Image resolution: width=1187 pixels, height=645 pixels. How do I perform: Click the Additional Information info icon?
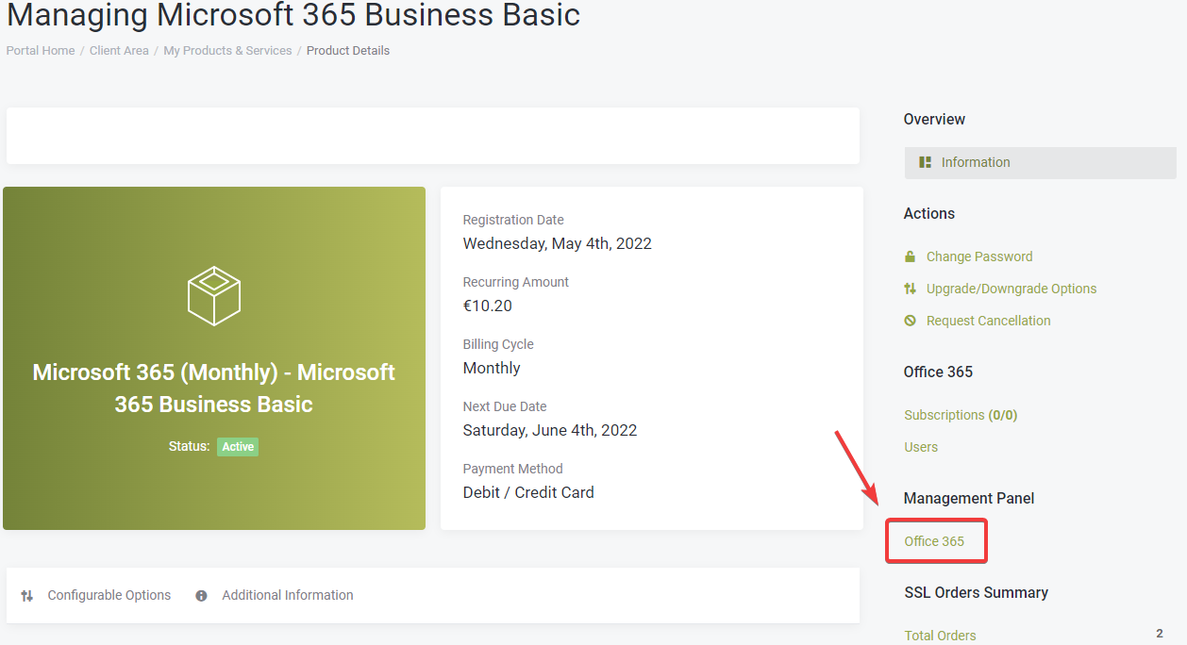point(201,596)
